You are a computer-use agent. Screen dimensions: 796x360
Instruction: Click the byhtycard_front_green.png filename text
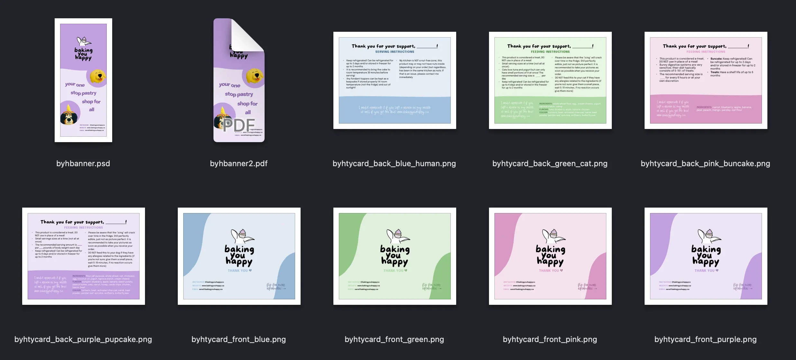click(394, 339)
